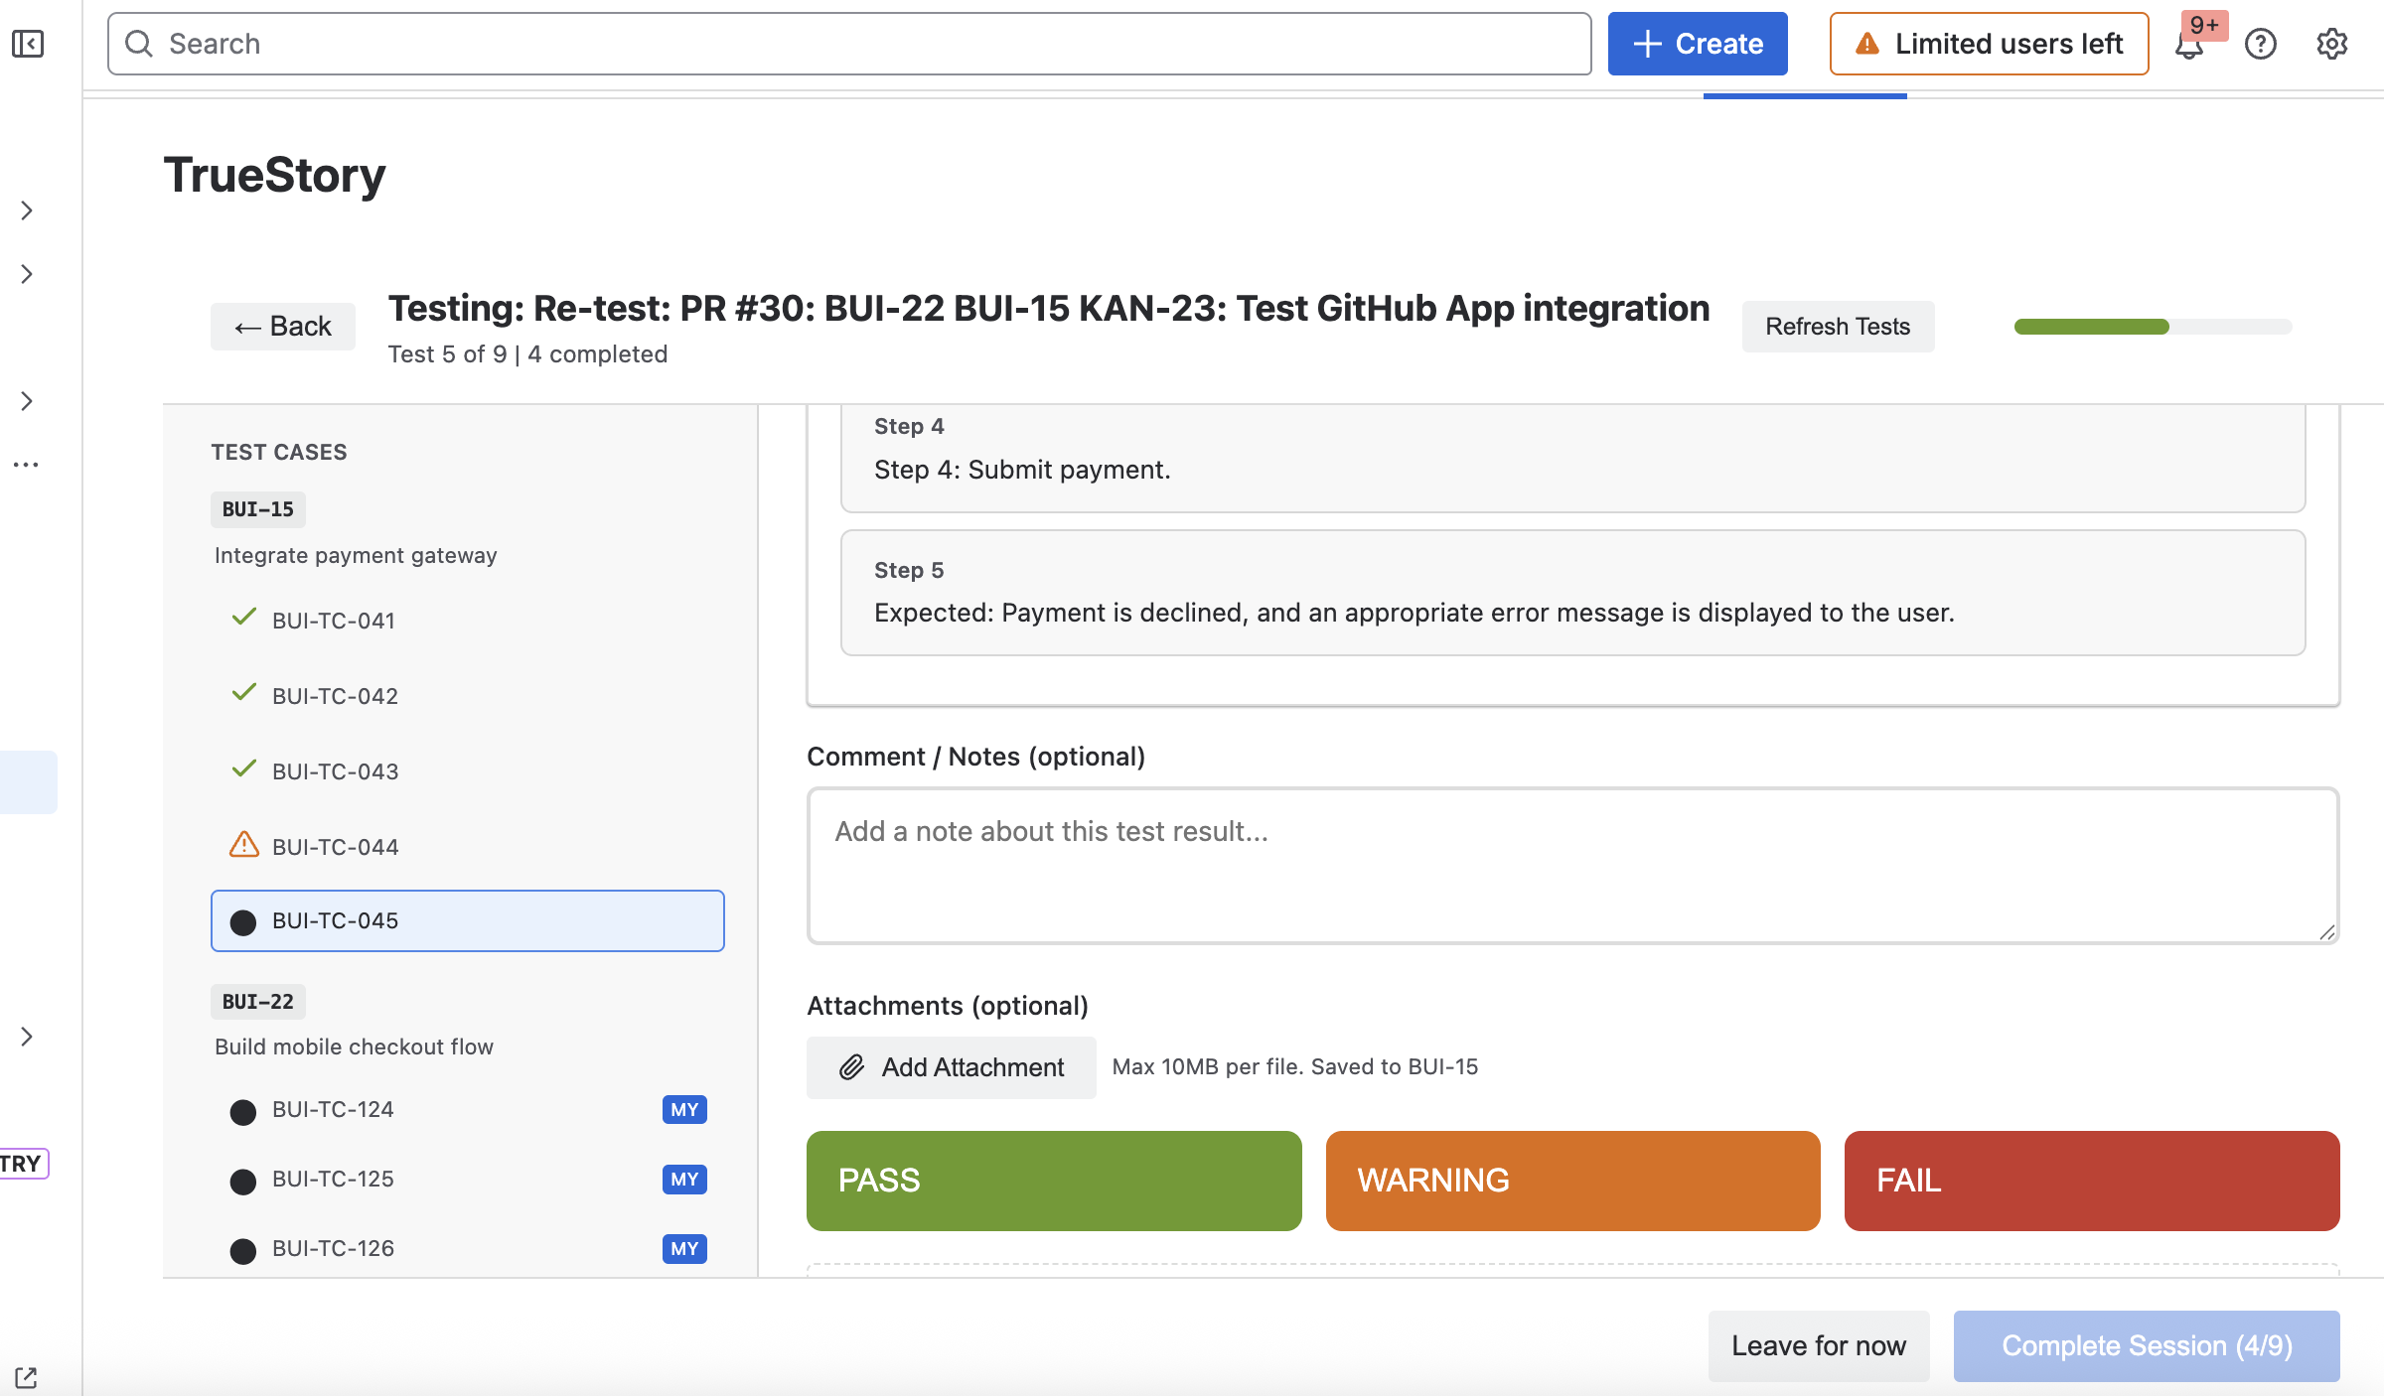
Task: Expand the third sidebar chevron
Action: (x=27, y=401)
